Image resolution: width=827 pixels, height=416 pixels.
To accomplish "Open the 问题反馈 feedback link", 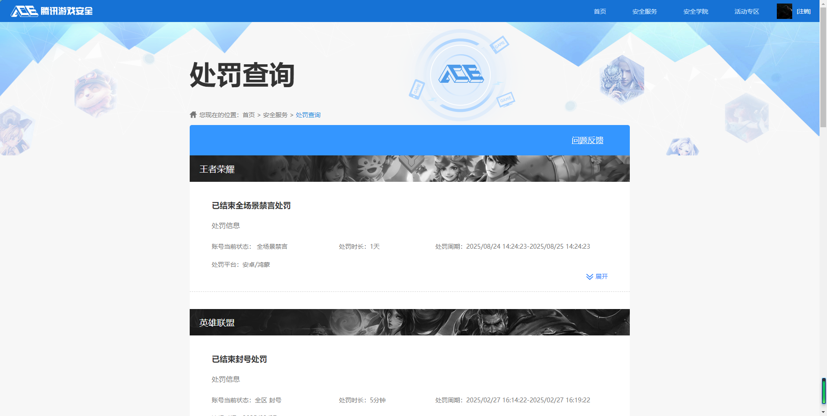I will pyautogui.click(x=588, y=140).
